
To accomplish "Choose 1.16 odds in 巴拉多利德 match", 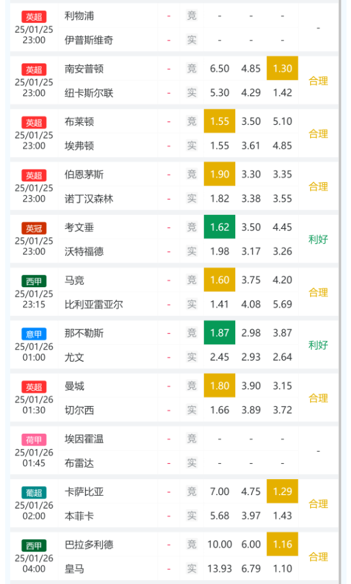I will pos(282,544).
